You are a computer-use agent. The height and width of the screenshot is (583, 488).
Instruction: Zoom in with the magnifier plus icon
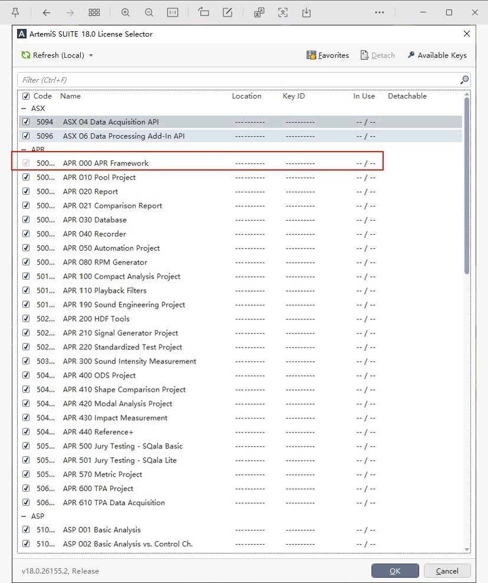pyautogui.click(x=126, y=12)
